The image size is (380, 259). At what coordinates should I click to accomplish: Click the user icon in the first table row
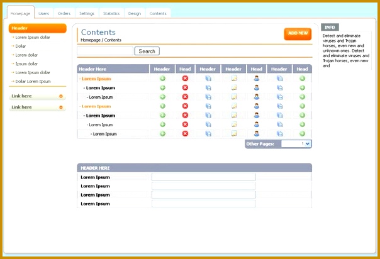(256, 79)
